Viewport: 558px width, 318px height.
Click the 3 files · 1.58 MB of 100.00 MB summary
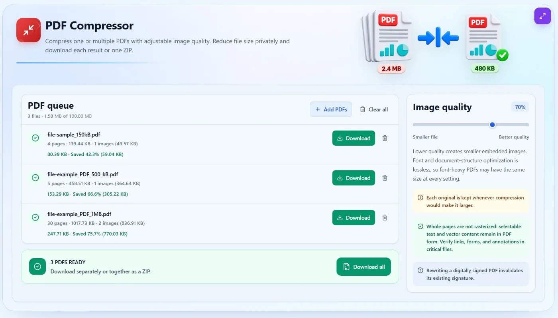point(60,116)
